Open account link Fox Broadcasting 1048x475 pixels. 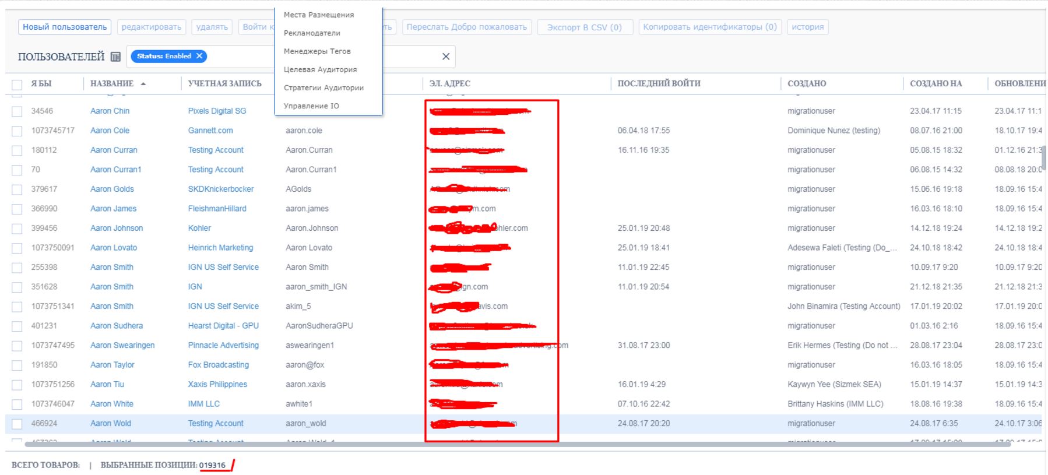click(x=219, y=365)
